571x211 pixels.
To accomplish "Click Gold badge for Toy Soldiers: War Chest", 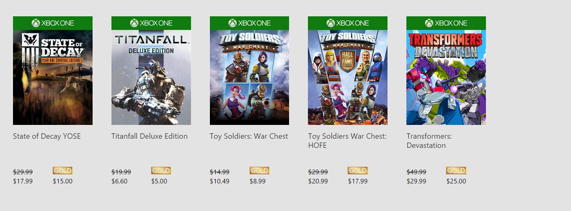I will coord(259,170).
